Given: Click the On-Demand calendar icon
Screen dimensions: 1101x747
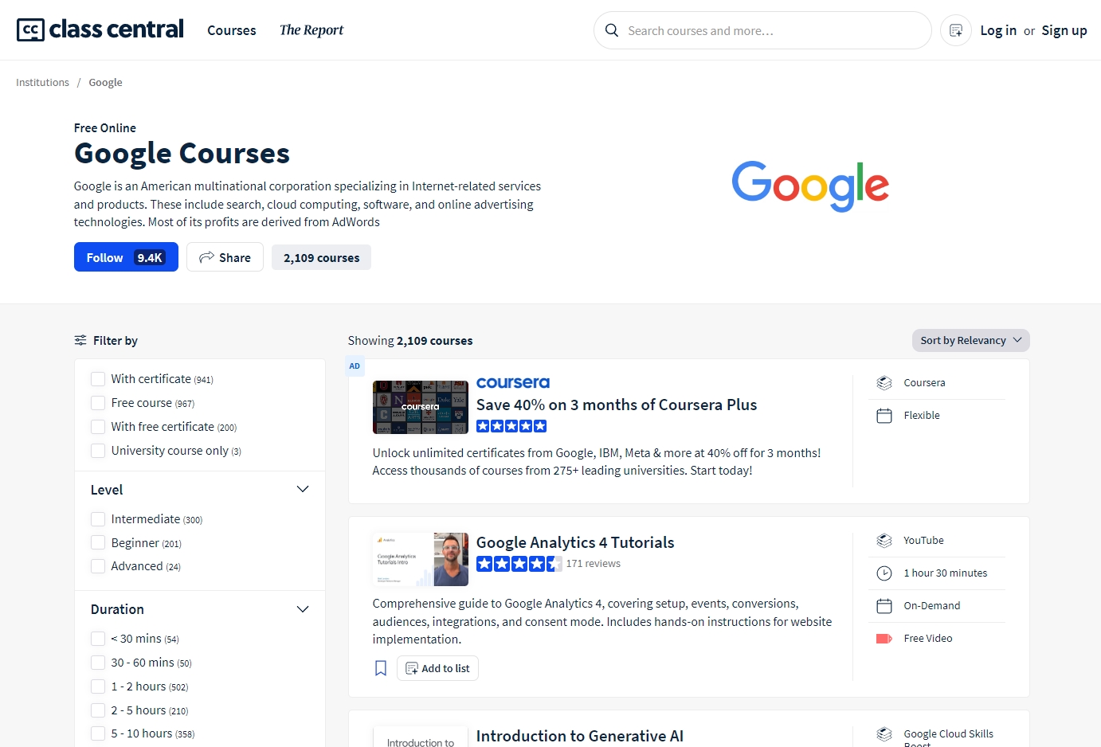Looking at the screenshot, I should (x=884, y=606).
